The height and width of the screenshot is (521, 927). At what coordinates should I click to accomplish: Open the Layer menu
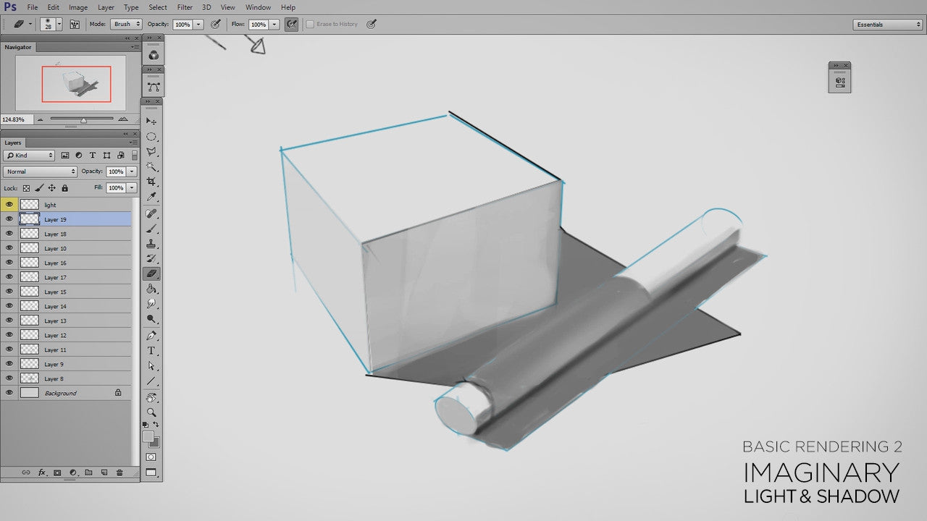coord(106,7)
